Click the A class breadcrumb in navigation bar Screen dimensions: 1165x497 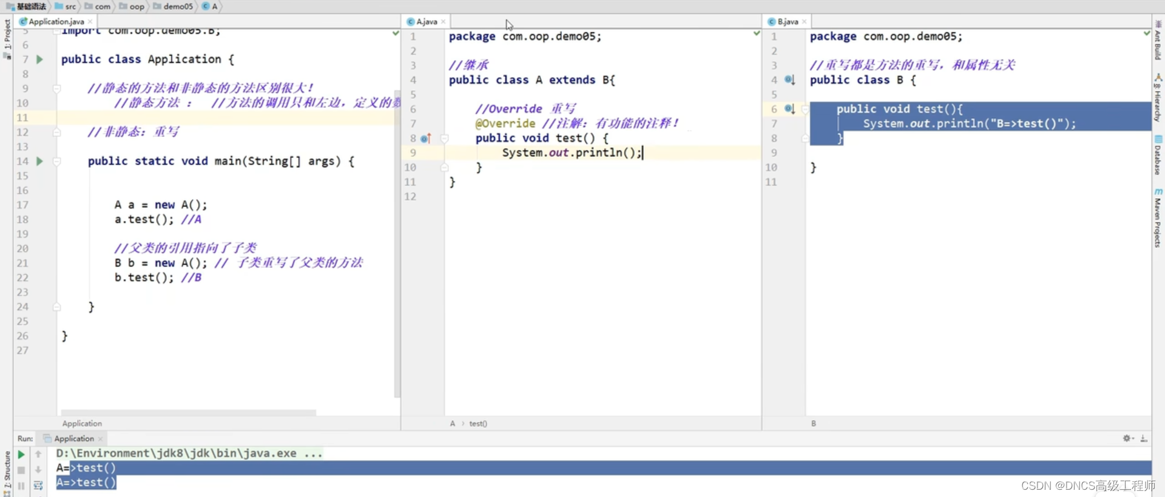tap(210, 6)
